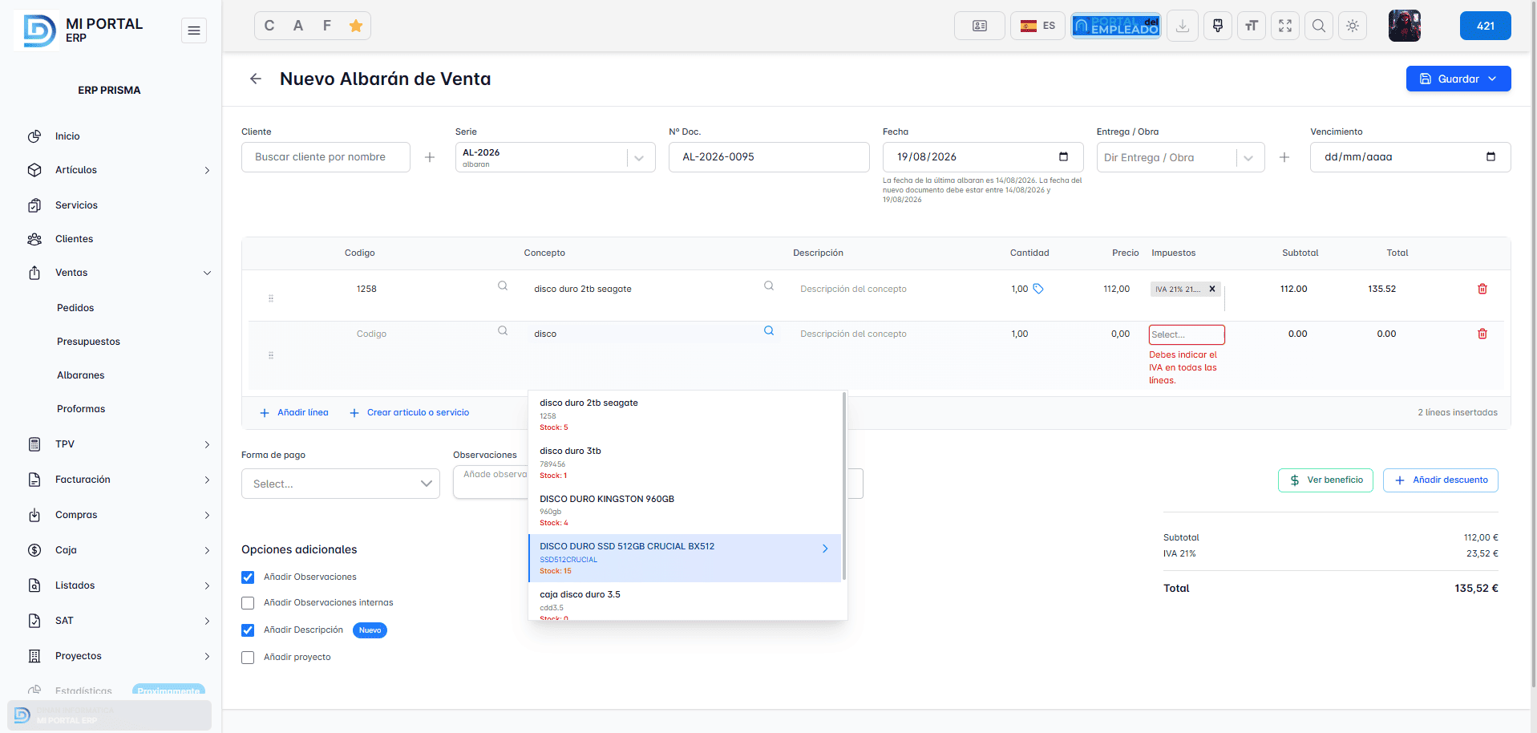Open the Serie AL-2026 dropdown
Screen dimensions: 1537x733
click(555, 157)
